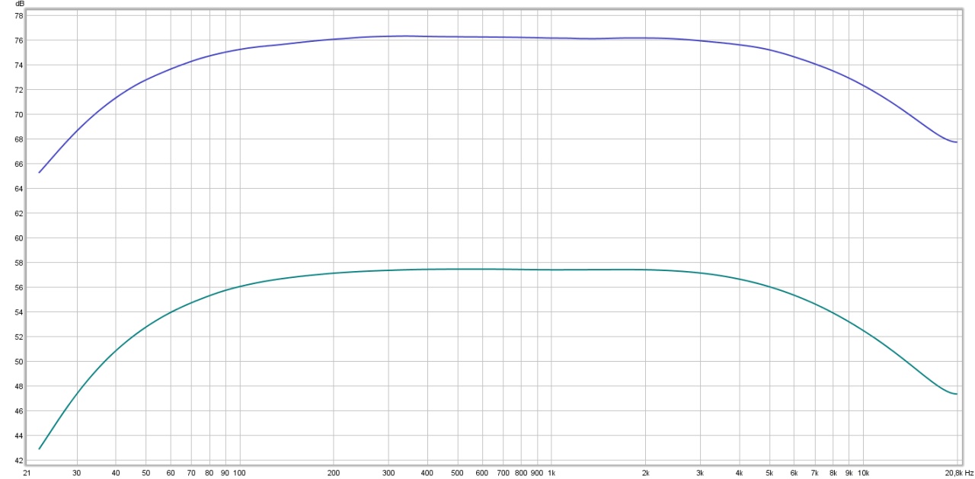Click left starting point of purple curve
Image resolution: width=975 pixels, height=479 pixels.
(x=39, y=172)
